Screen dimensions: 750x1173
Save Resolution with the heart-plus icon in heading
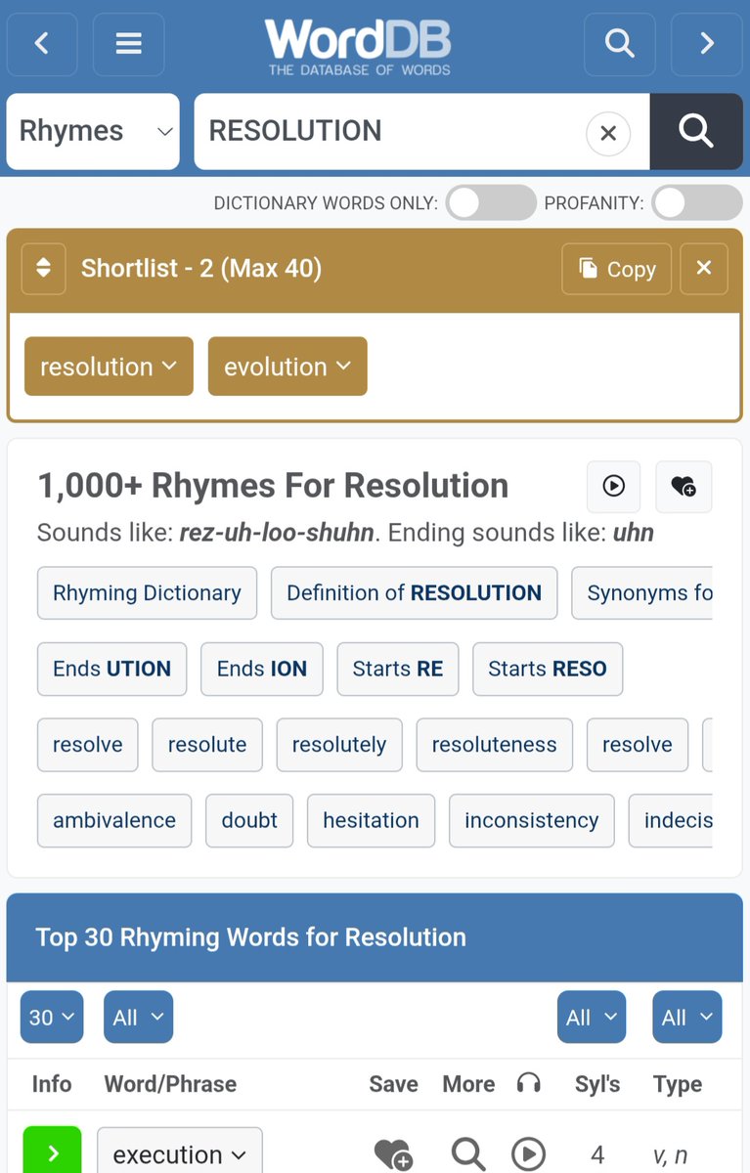(x=684, y=486)
